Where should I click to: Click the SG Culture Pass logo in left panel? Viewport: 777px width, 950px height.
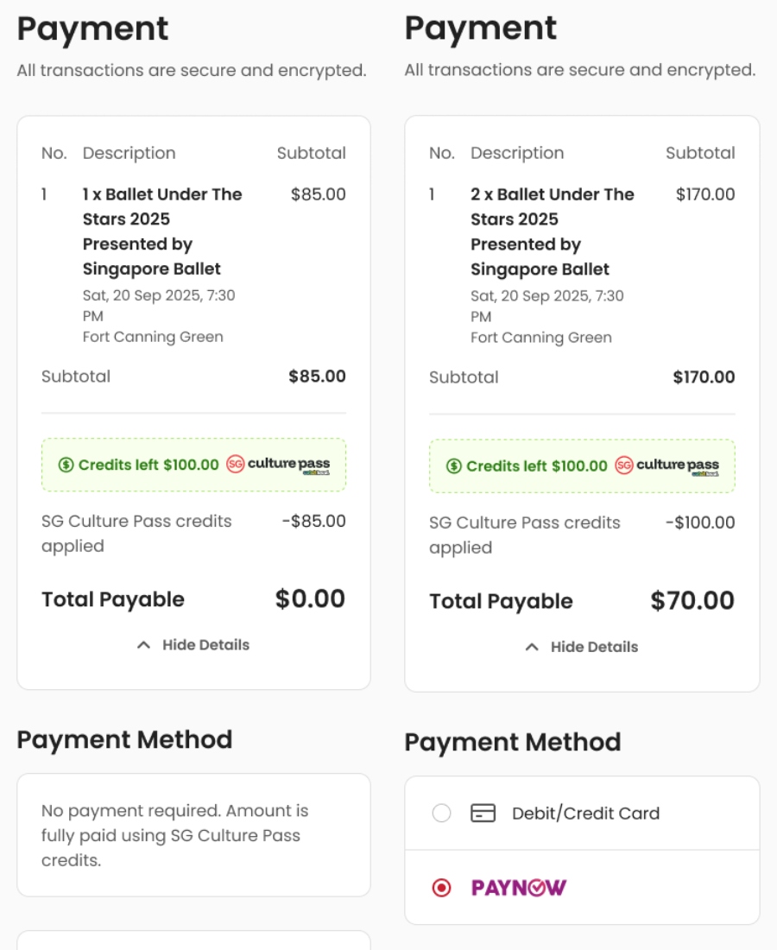click(x=278, y=465)
